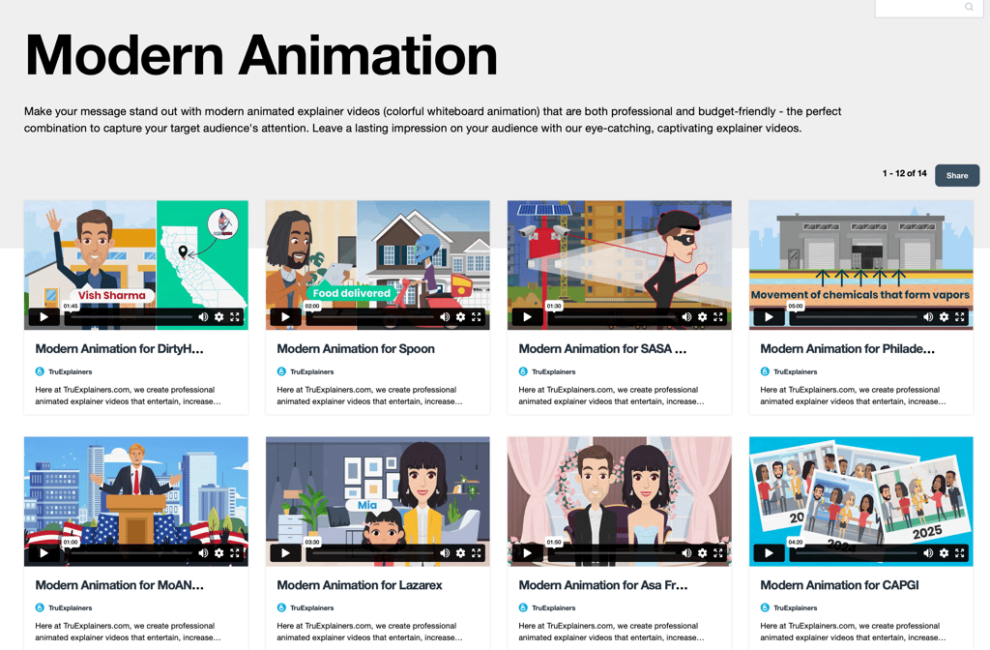The width and height of the screenshot is (990, 650).
Task: Open title link Modern Animation for Asa Fr...
Action: coord(603,585)
